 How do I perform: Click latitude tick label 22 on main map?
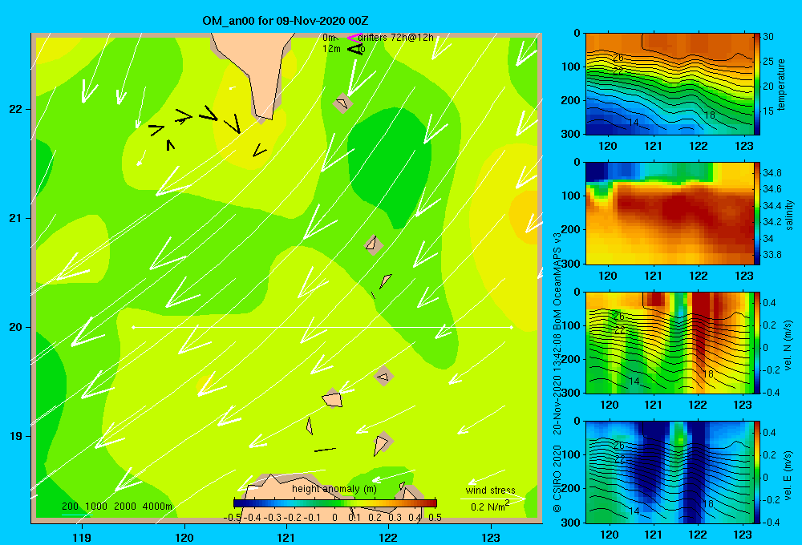(x=15, y=110)
